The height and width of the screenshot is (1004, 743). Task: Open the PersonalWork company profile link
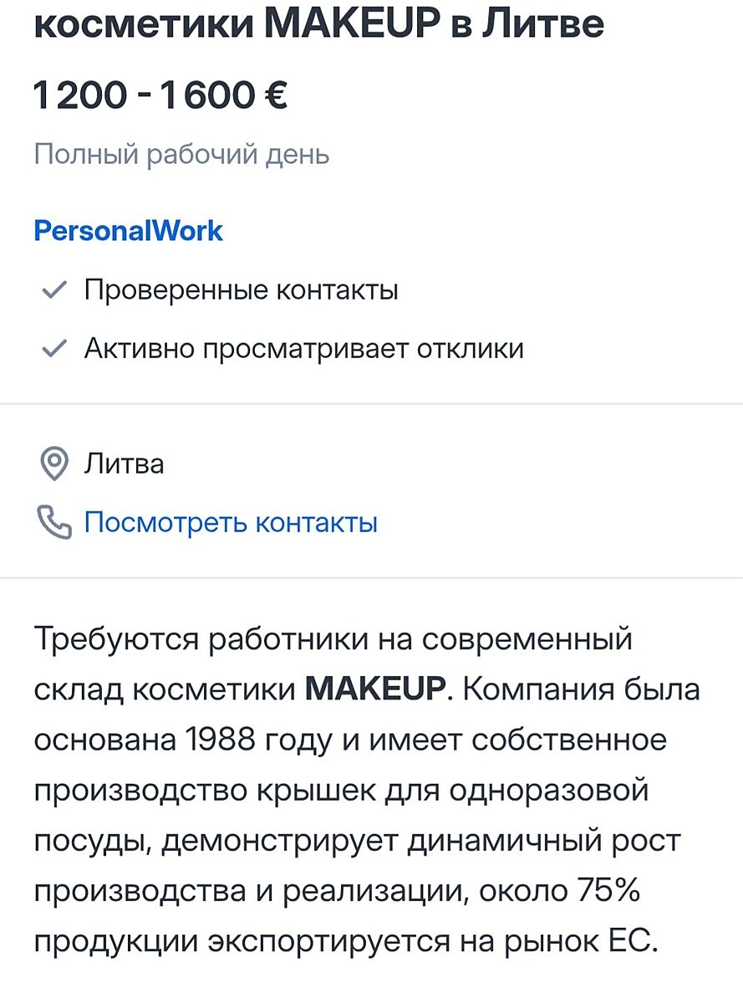point(128,231)
